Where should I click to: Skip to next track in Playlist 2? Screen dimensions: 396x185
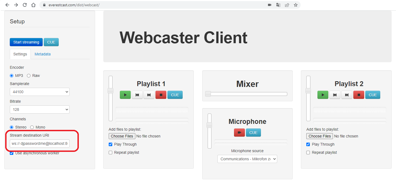click(347, 95)
